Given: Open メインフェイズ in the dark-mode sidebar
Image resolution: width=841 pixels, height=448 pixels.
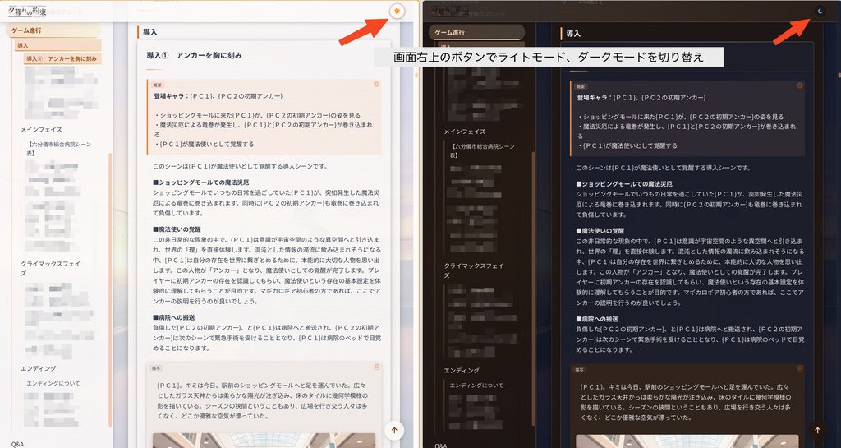Looking at the screenshot, I should point(465,132).
